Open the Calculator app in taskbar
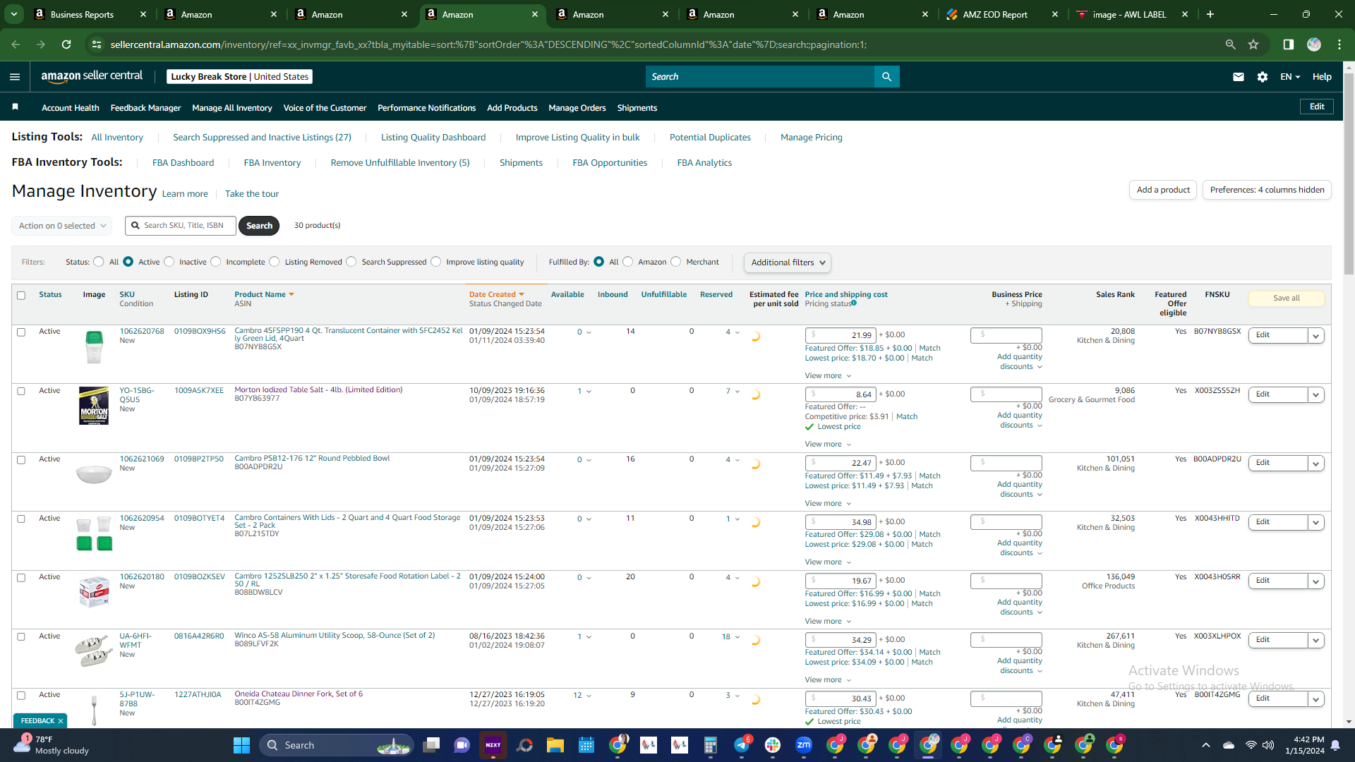The height and width of the screenshot is (762, 1355). [x=711, y=745]
